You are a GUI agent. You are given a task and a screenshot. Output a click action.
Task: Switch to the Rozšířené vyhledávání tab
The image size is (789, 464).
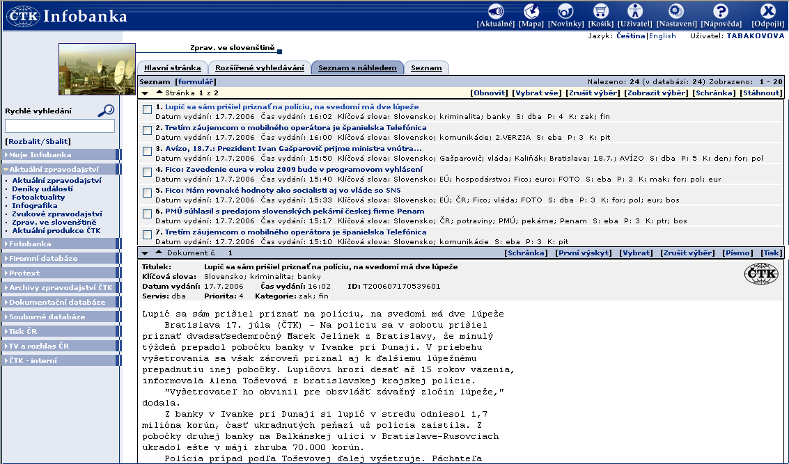(x=260, y=68)
